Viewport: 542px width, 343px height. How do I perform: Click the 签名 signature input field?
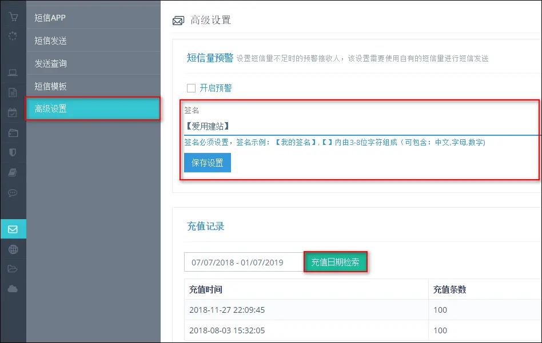click(x=360, y=126)
